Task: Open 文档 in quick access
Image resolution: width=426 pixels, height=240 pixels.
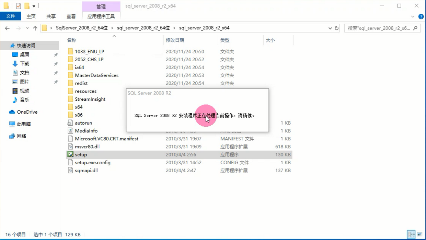Action: pos(21,73)
